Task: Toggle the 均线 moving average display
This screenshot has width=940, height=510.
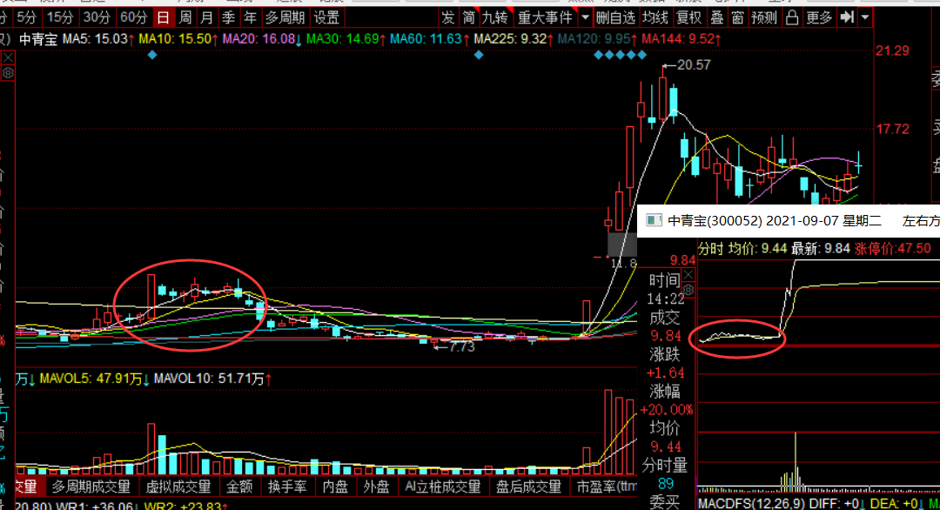Action: 655,17
